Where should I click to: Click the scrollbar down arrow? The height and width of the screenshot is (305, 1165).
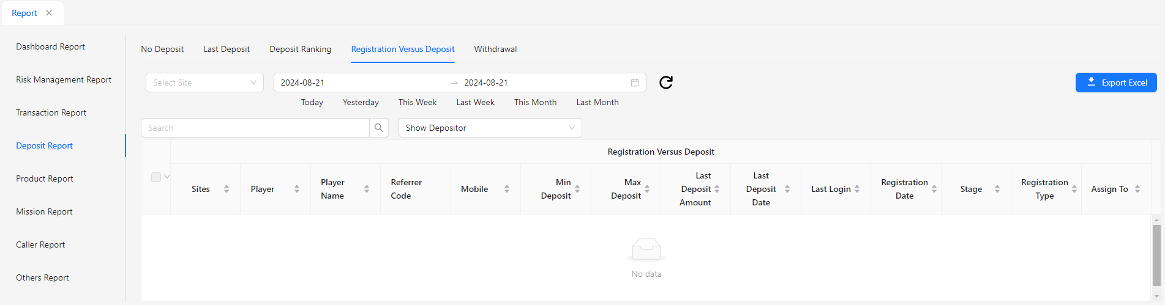[1156, 296]
